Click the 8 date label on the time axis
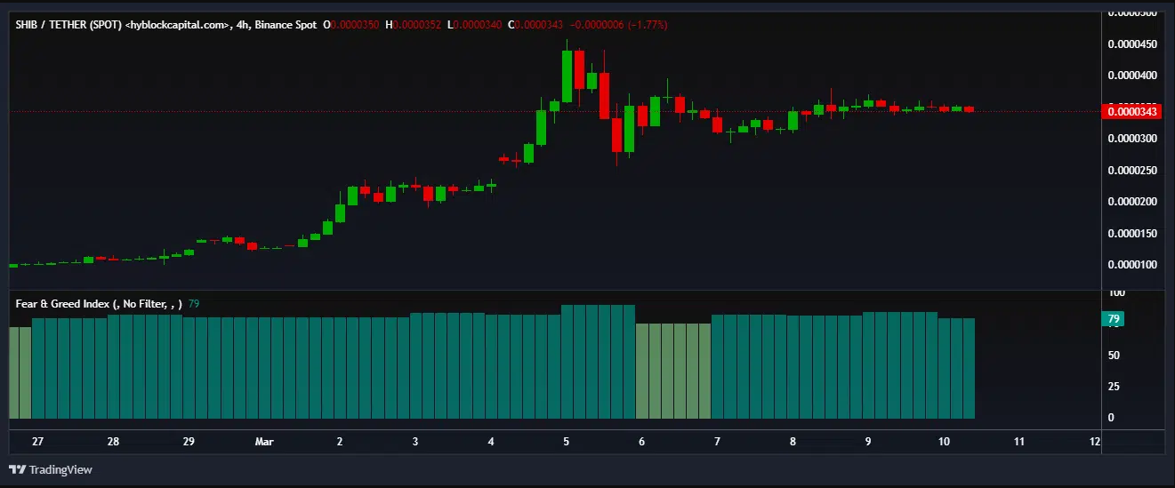 point(793,442)
